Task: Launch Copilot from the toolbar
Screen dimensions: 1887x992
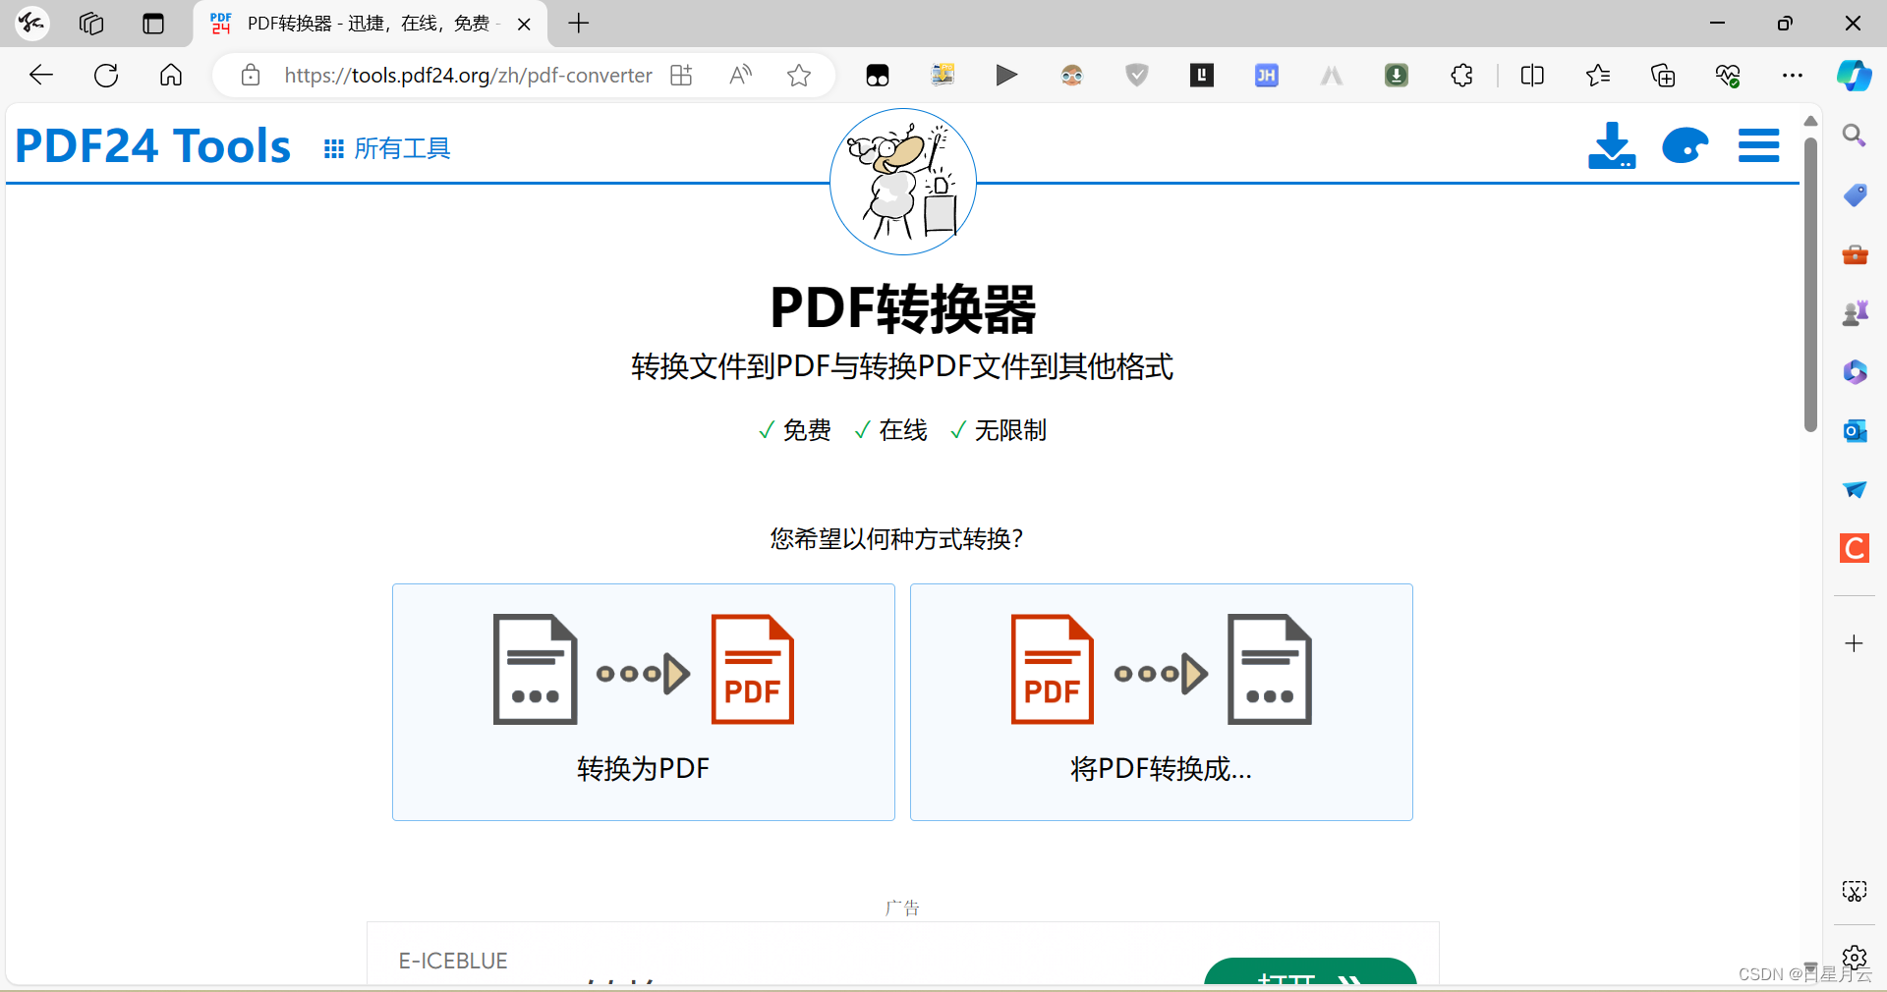Action: pos(1855,76)
